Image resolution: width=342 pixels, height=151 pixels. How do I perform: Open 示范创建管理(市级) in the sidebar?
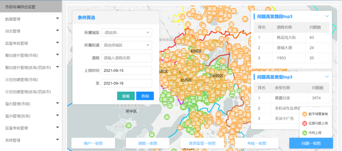[x=22, y=80]
